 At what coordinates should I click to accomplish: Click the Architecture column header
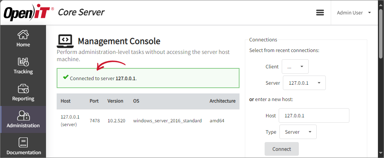click(x=223, y=101)
